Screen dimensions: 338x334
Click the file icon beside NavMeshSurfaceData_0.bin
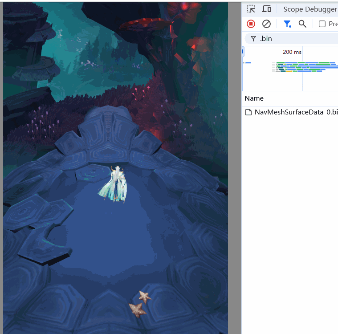click(x=248, y=112)
